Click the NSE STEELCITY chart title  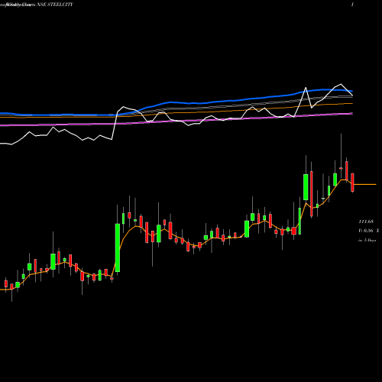click(55, 5)
